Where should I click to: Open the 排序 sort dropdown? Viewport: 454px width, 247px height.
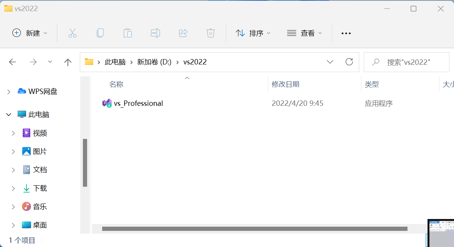tap(253, 33)
